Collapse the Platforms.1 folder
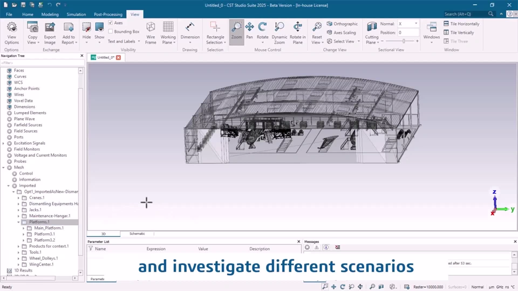This screenshot has width=518, height=291. coord(18,222)
